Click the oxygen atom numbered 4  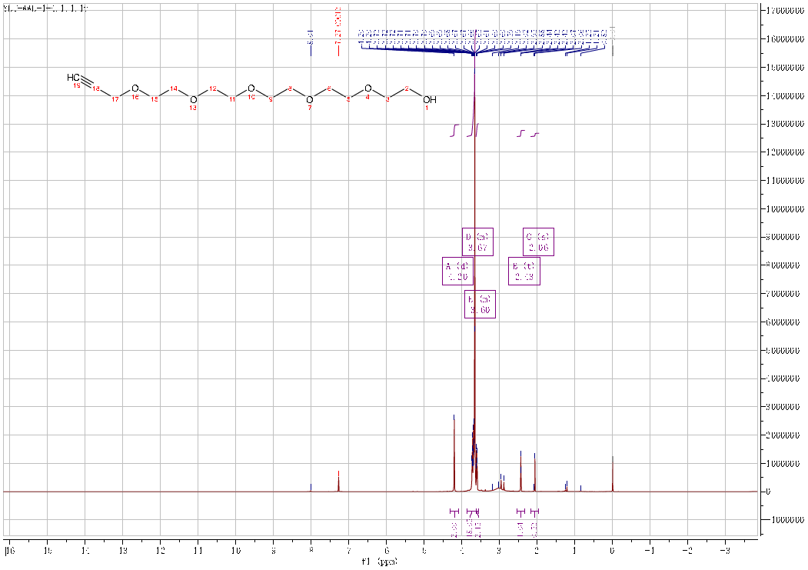(368, 88)
